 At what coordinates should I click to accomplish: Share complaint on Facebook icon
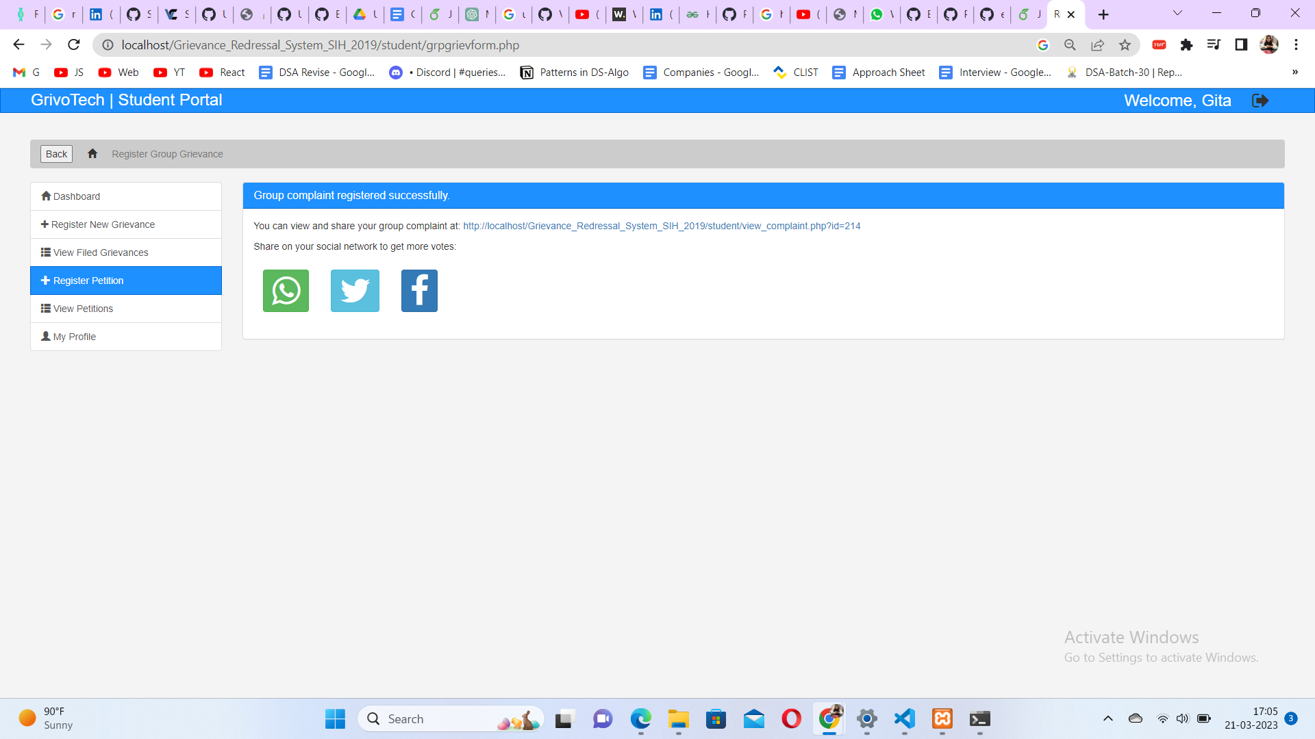click(419, 291)
